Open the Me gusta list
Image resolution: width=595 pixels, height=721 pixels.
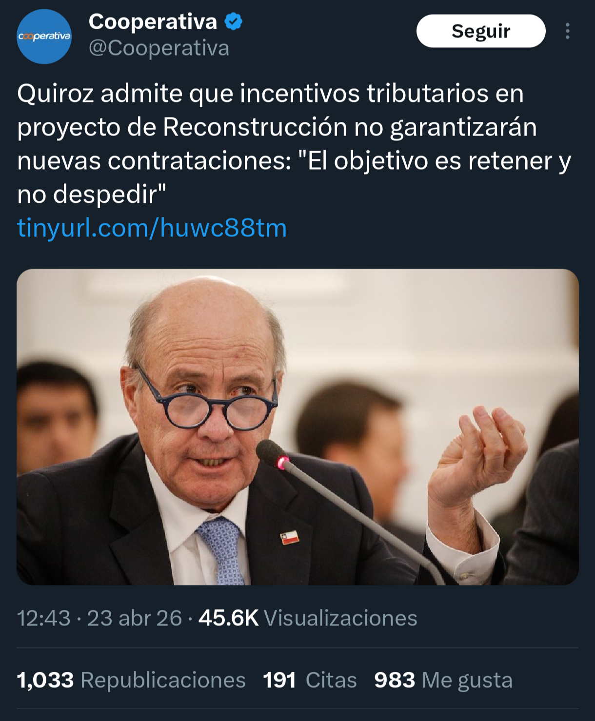click(x=467, y=681)
